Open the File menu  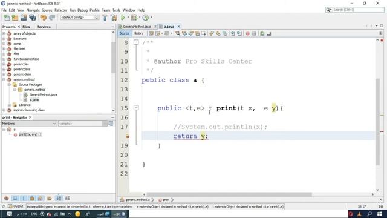coord(4,10)
